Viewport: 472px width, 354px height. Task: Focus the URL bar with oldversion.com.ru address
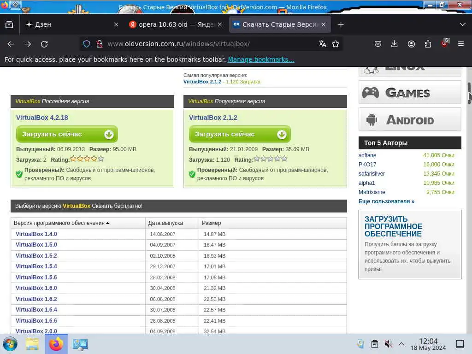(x=211, y=44)
